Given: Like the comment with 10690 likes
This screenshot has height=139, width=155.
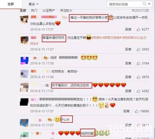Looking at the screenshot, I should coord(137,111).
